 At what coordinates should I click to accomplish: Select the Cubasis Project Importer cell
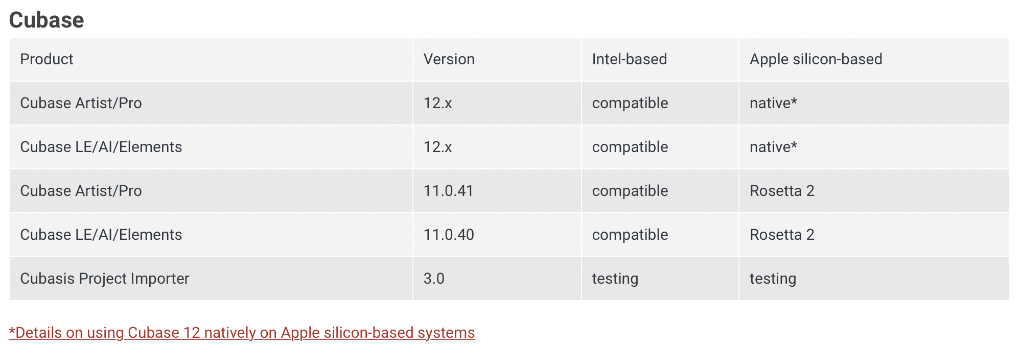point(104,279)
